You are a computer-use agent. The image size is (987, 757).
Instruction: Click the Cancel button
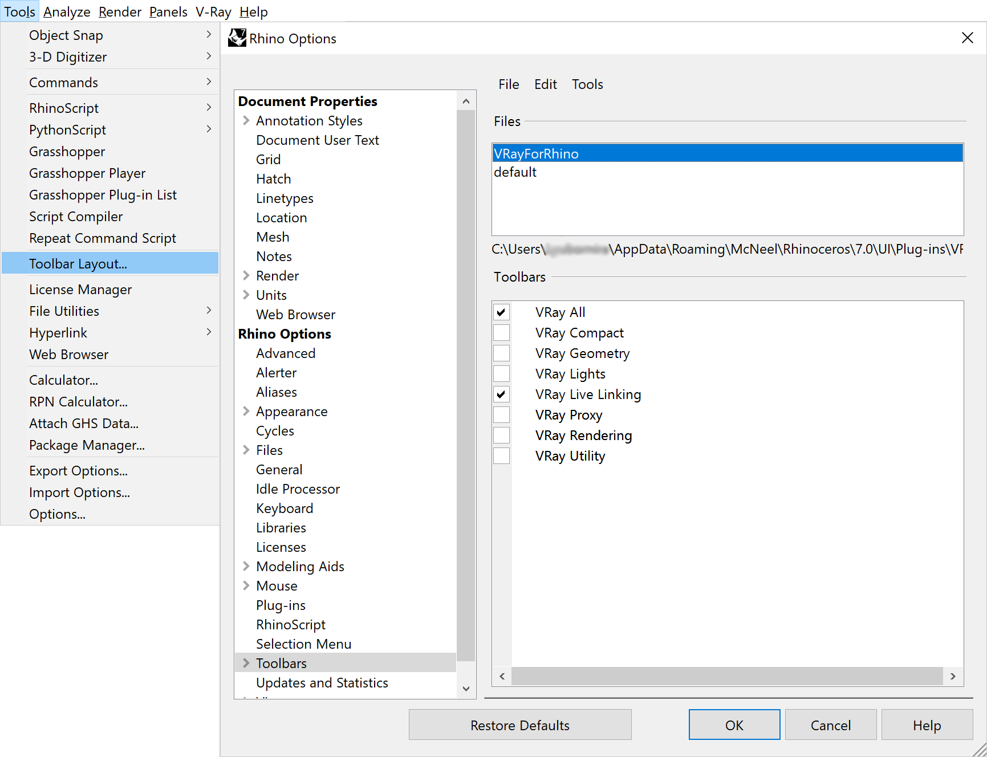click(x=831, y=725)
